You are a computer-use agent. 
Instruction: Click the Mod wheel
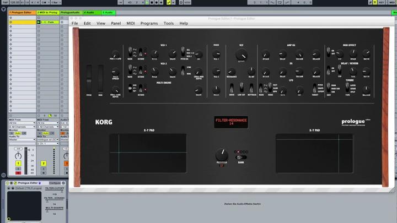pyautogui.click(x=100, y=79)
